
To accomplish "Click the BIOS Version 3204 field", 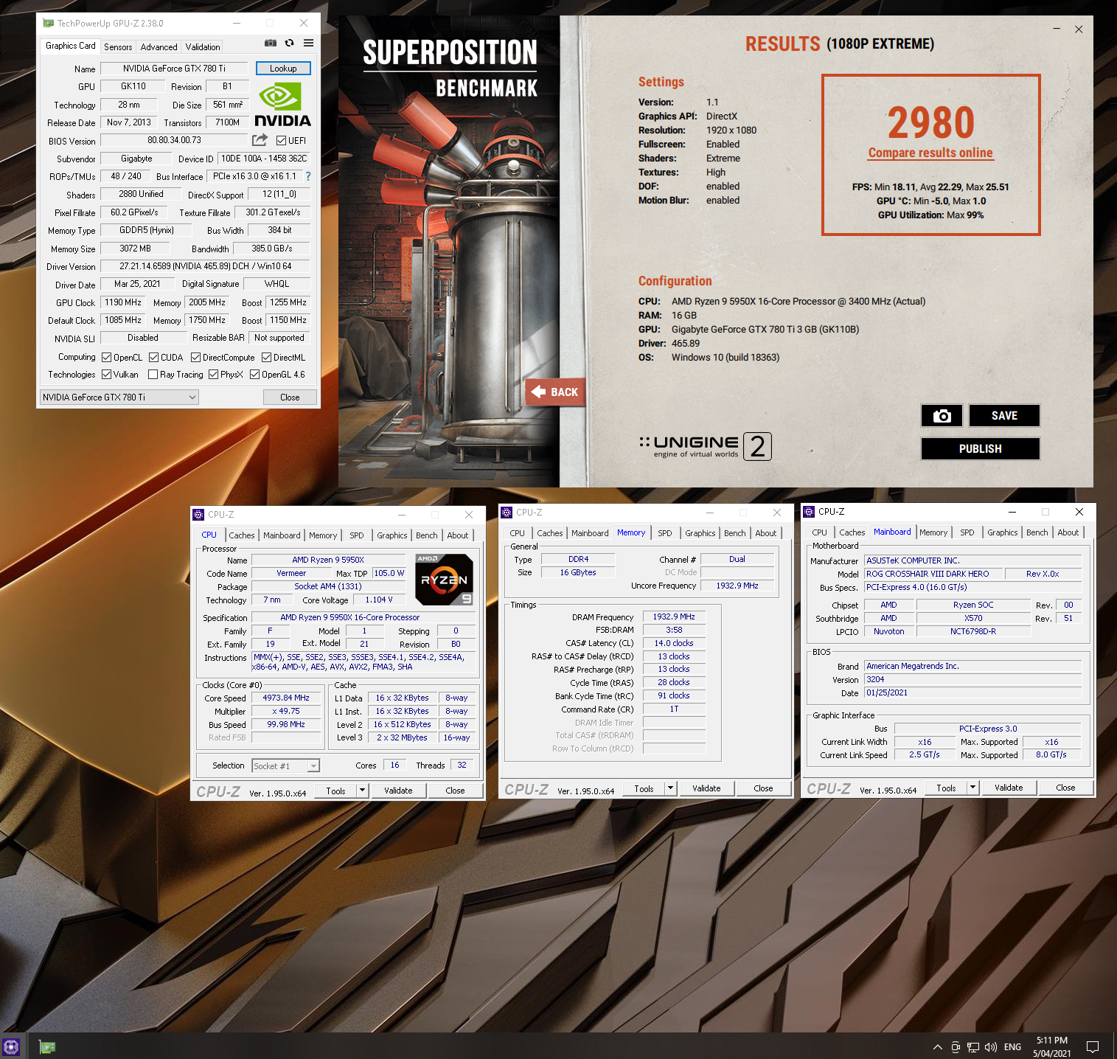I will 972,679.
